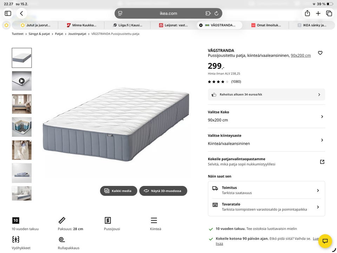This screenshot has width=337, height=253.
Task: Switch to the Liiga.fi tab
Action: (128, 25)
